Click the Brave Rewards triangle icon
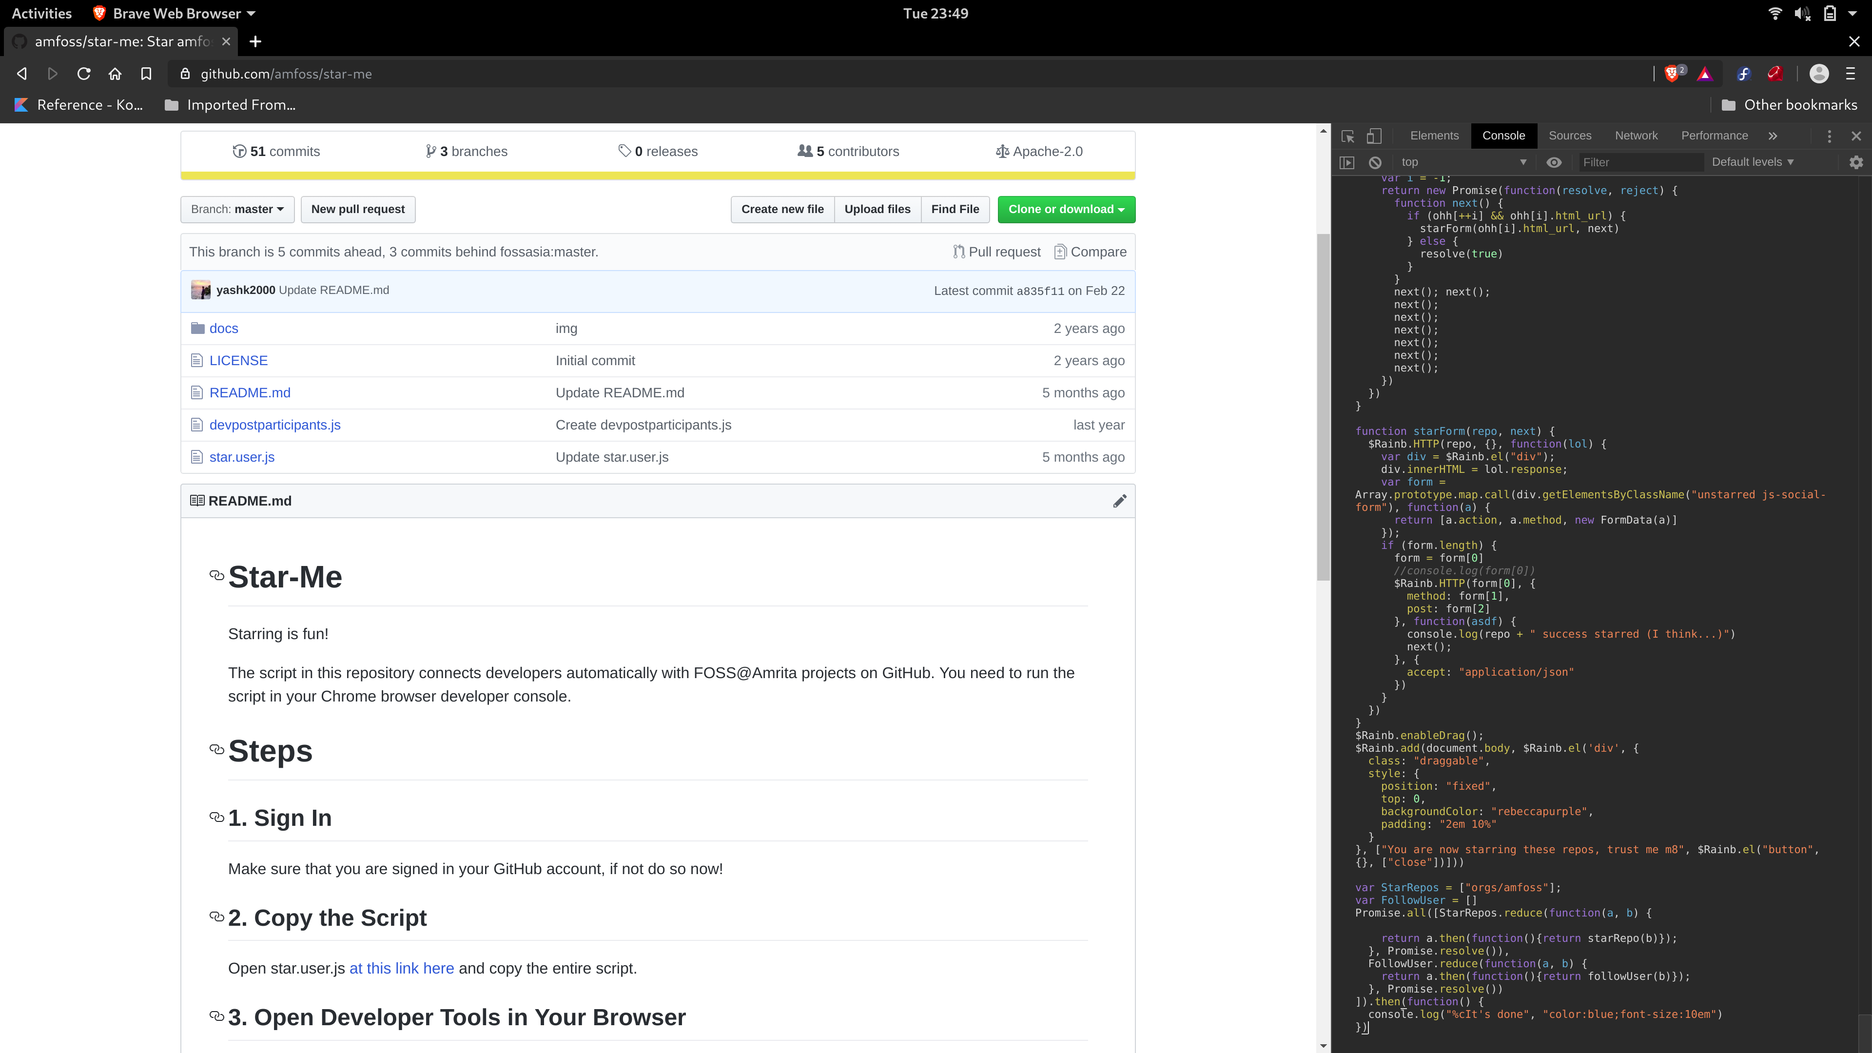Viewport: 1872px width, 1053px height. coord(1705,74)
